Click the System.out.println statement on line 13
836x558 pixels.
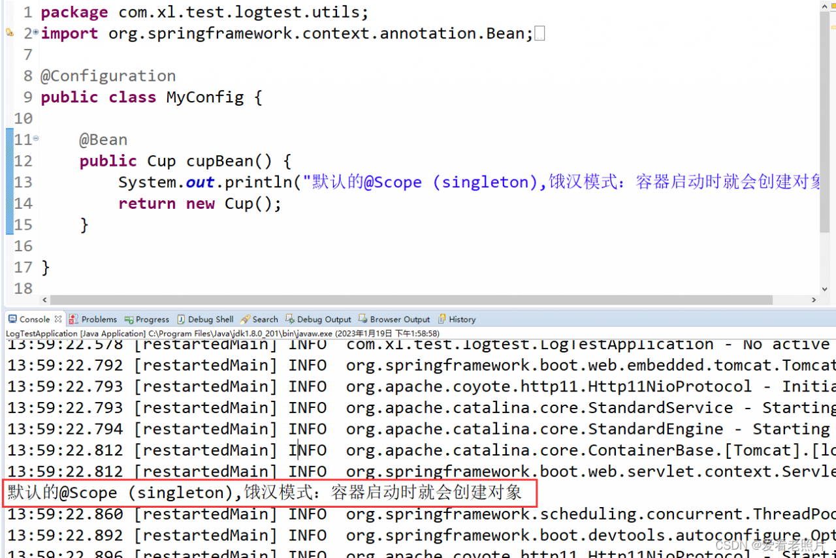(469, 182)
